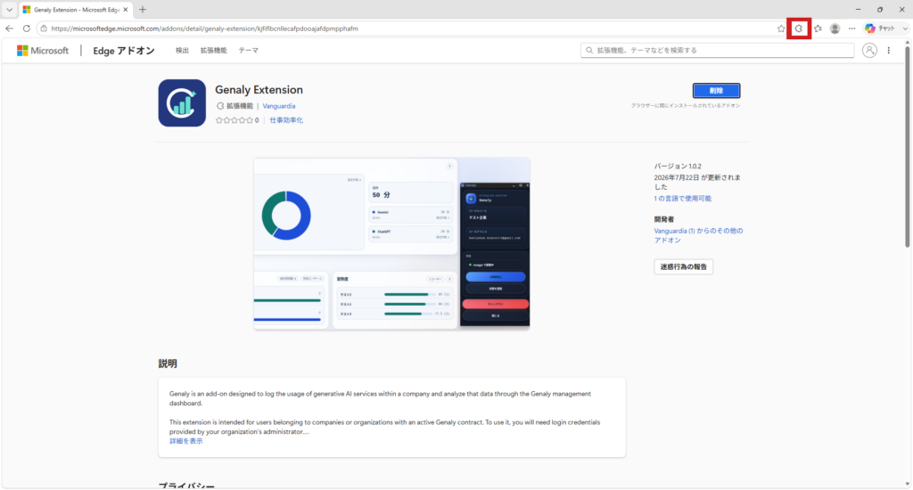Open the テーマ menu item
The width and height of the screenshot is (913, 490).
248,51
